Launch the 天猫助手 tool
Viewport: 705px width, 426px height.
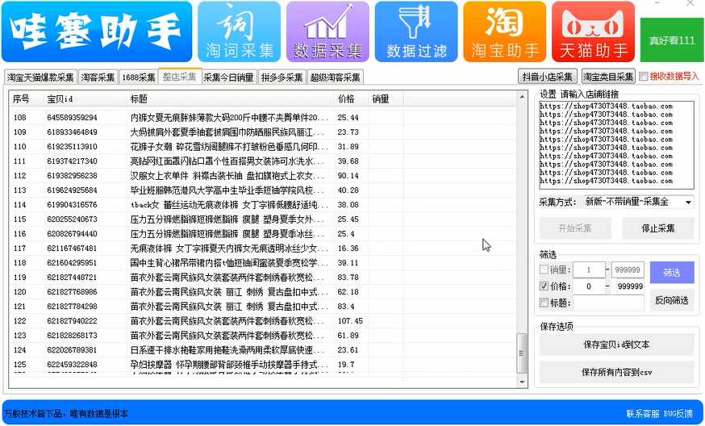point(593,31)
